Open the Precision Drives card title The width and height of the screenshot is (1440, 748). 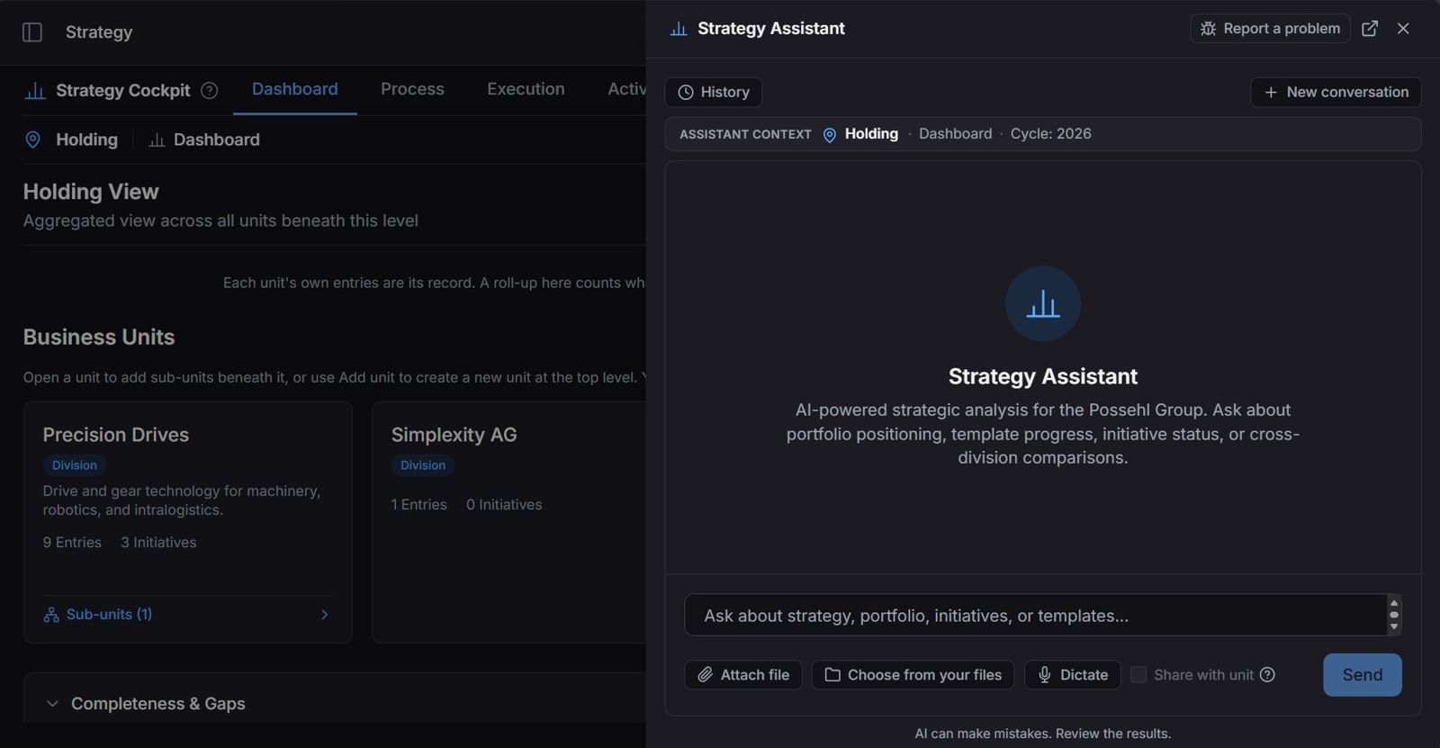click(x=116, y=435)
